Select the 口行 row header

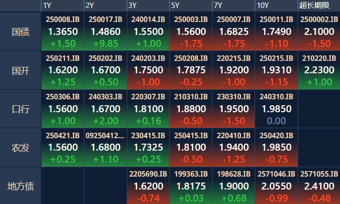pos(20,109)
